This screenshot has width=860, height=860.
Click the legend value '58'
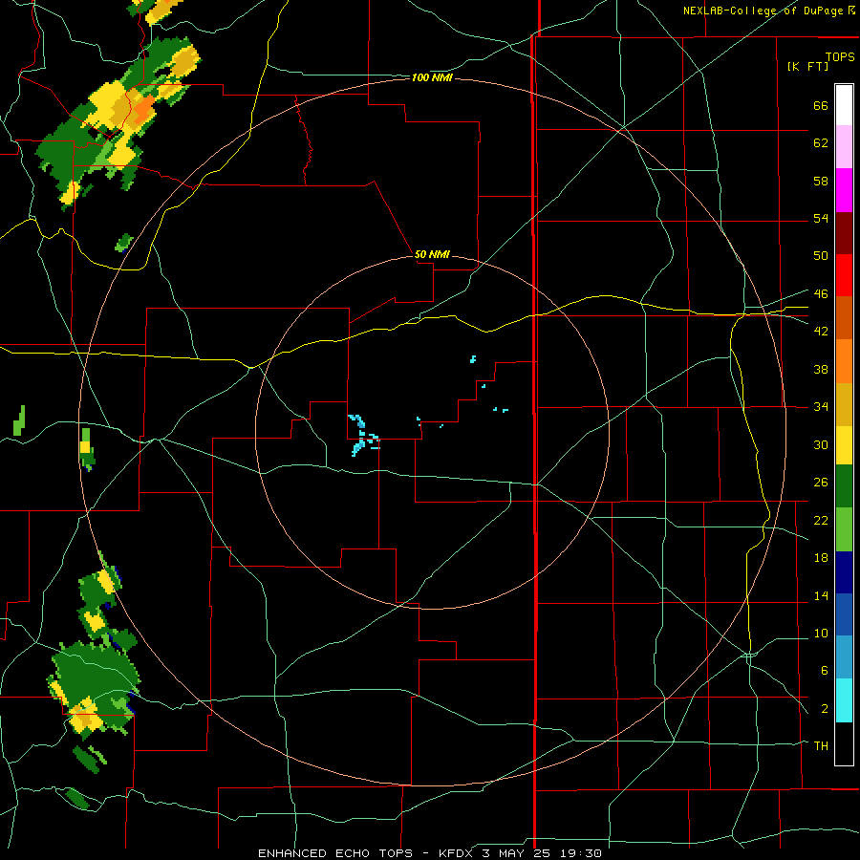(x=821, y=181)
